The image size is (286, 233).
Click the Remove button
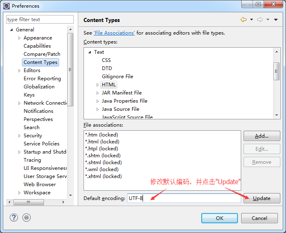[x=262, y=162]
